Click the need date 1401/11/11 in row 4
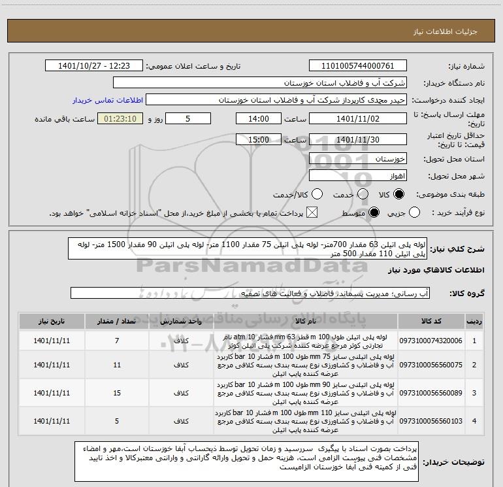The height and width of the screenshot is (487, 503). pos(52,421)
